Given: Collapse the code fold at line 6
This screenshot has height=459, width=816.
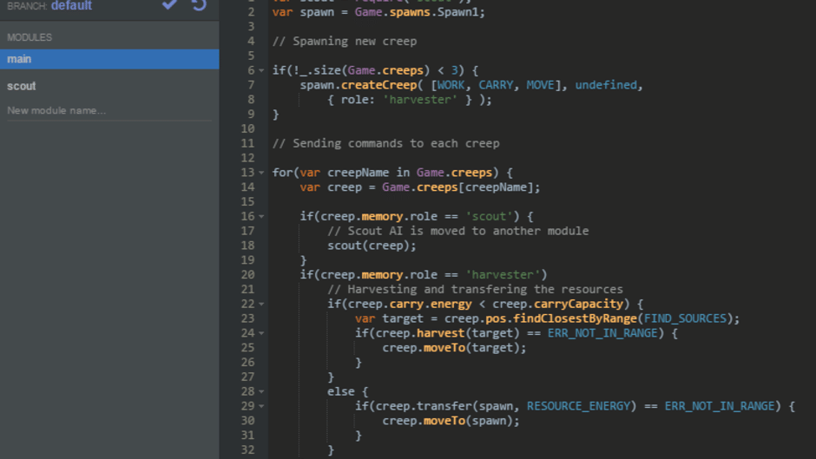Looking at the screenshot, I should (261, 70).
